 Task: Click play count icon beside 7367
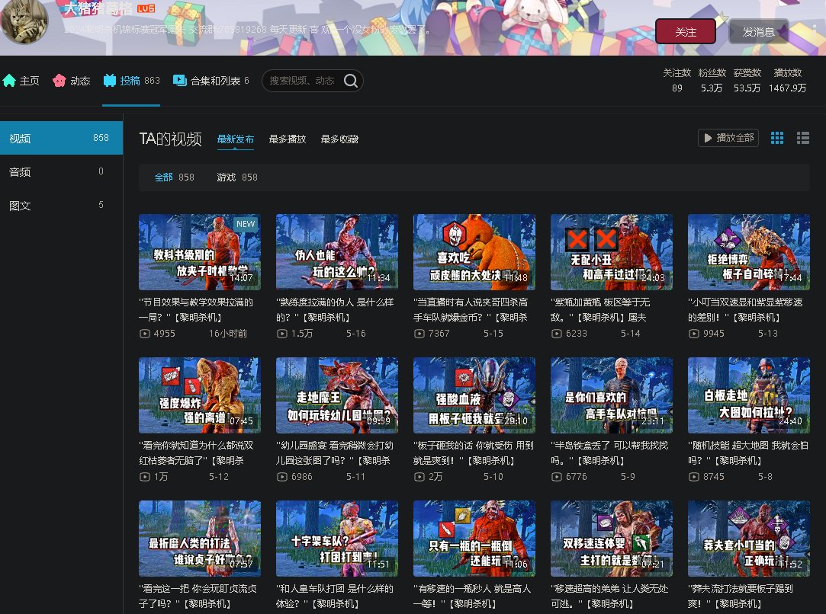(x=419, y=334)
